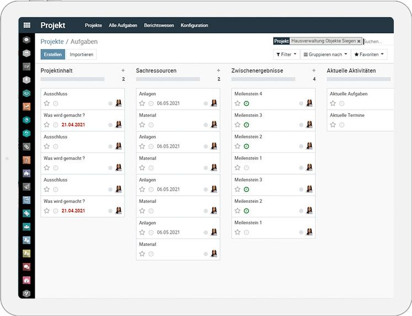Image resolution: width=412 pixels, height=316 pixels.
Task: Click the Zwischenergebnisse progress bar
Action: click(263, 79)
